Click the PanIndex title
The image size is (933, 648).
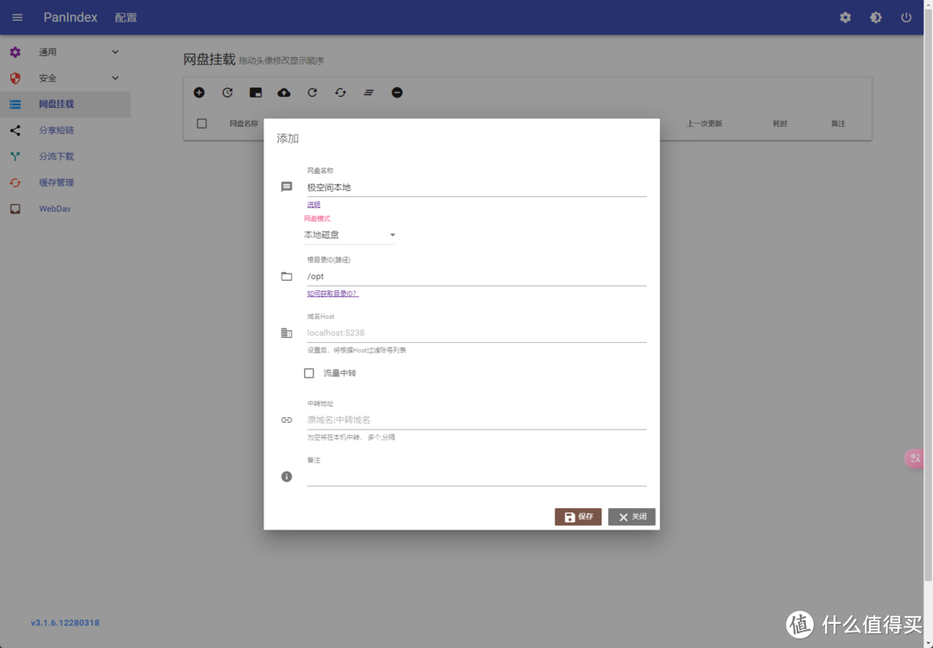70,17
